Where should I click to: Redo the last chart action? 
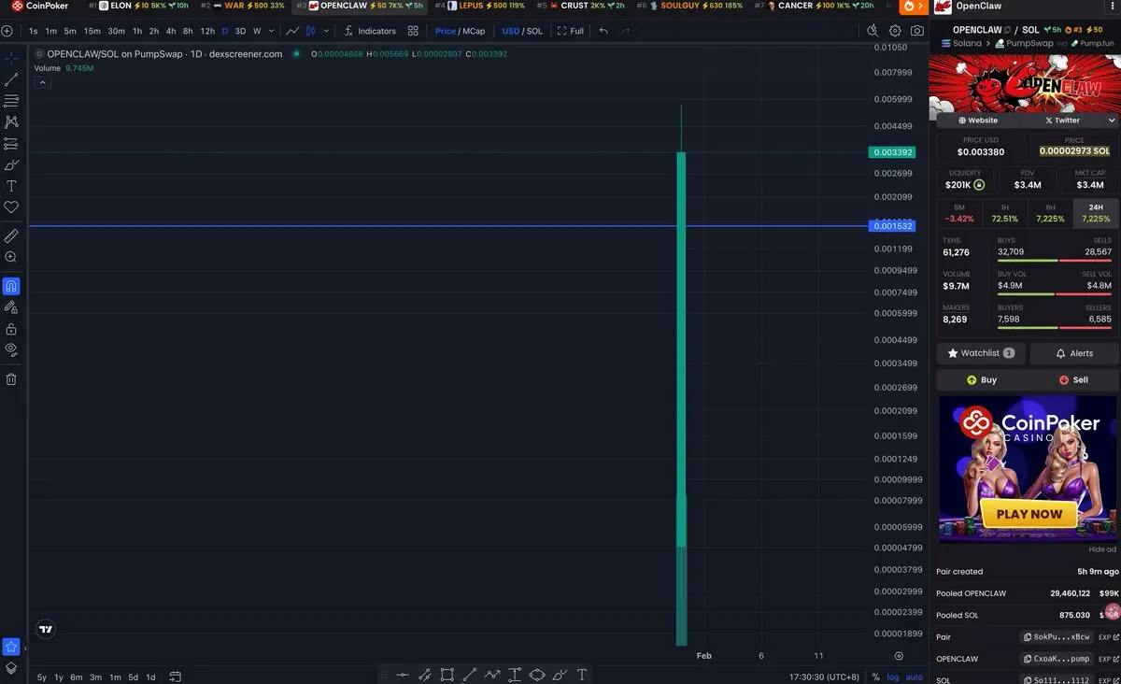(x=626, y=31)
